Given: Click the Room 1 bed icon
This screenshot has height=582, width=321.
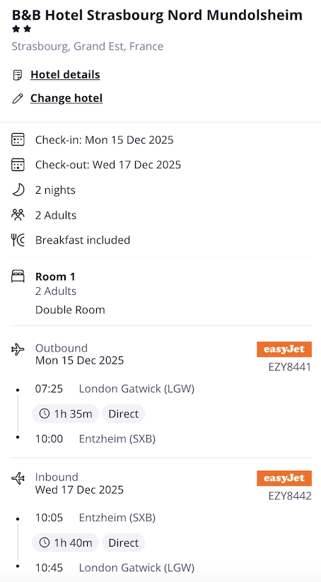Looking at the screenshot, I should point(18,277).
